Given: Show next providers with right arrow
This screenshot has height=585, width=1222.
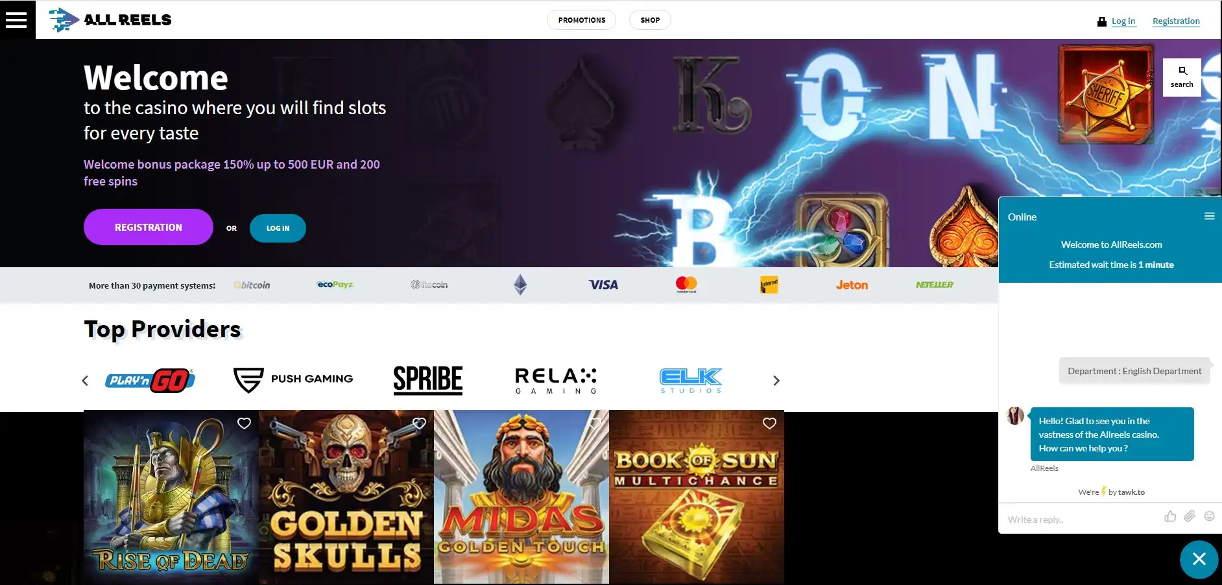Looking at the screenshot, I should 776,381.
